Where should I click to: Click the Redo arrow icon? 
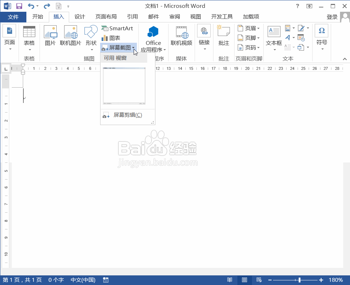pos(47,6)
